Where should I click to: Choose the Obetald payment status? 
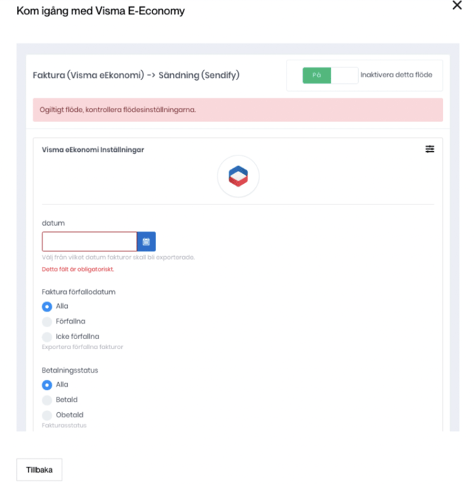coord(47,414)
